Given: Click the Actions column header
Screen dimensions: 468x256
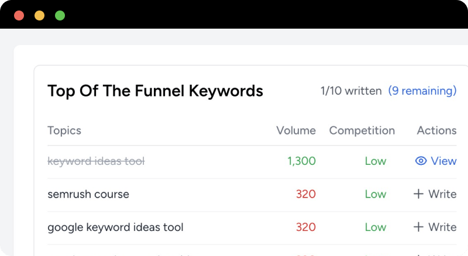Looking at the screenshot, I should click(x=436, y=130).
